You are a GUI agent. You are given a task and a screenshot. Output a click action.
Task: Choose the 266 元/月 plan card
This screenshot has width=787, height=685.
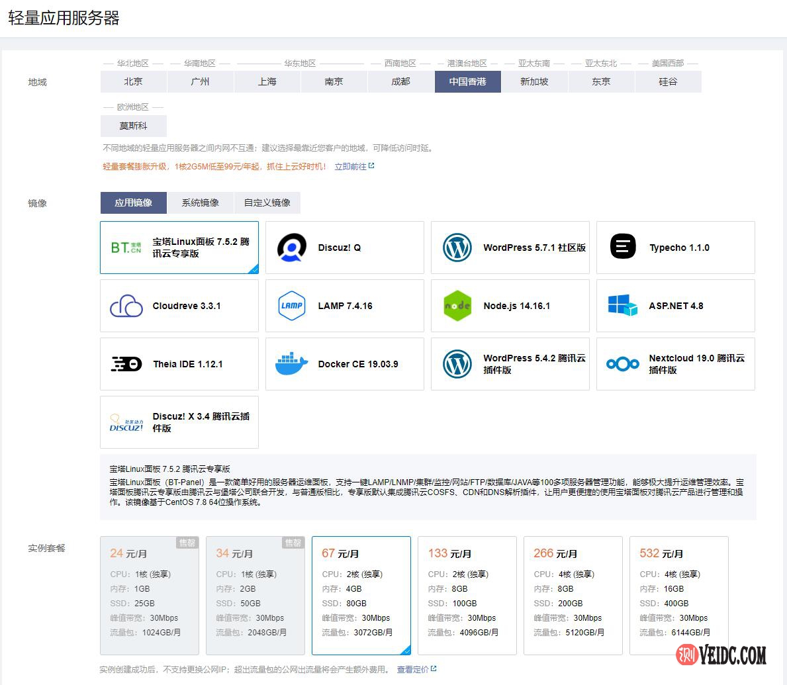[x=573, y=595]
